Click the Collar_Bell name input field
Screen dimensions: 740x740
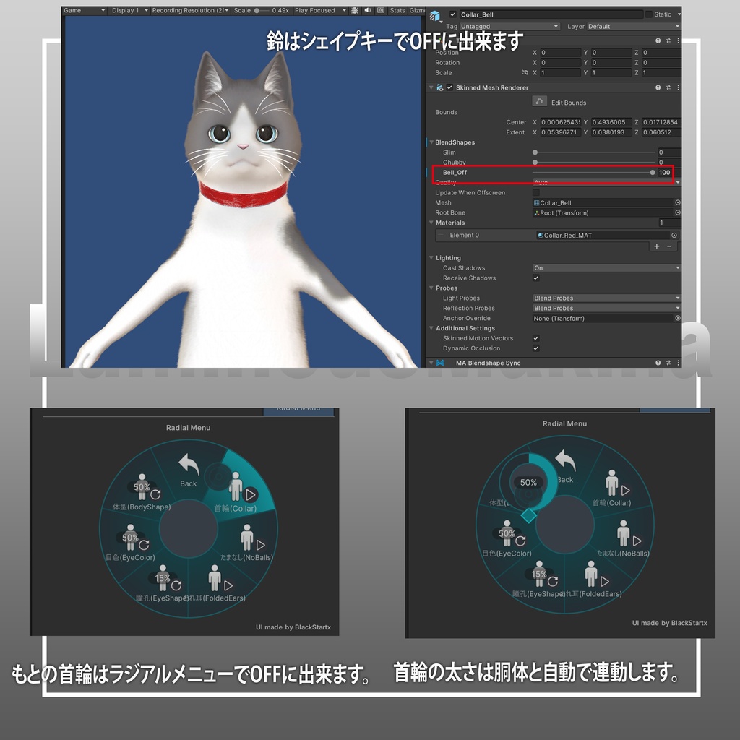click(551, 14)
